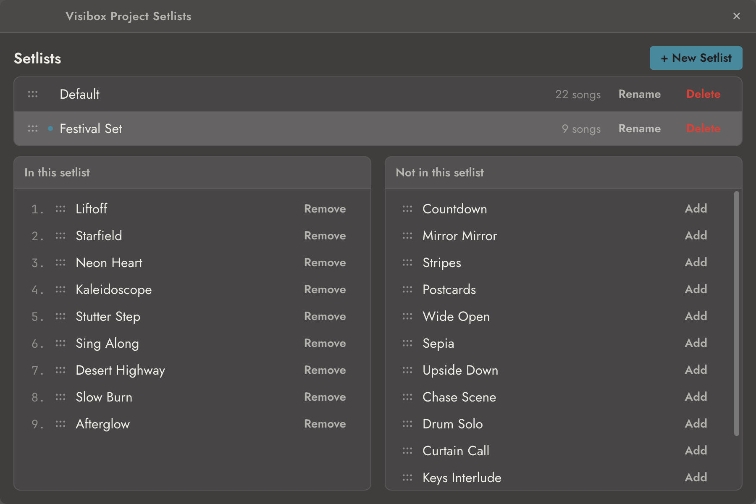
Task: Add Sepia to the setlist
Action: click(696, 343)
